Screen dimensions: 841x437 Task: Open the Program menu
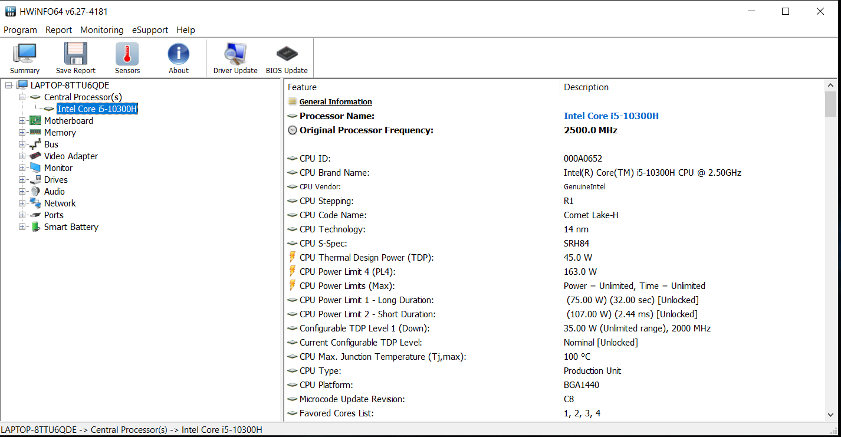(x=20, y=30)
